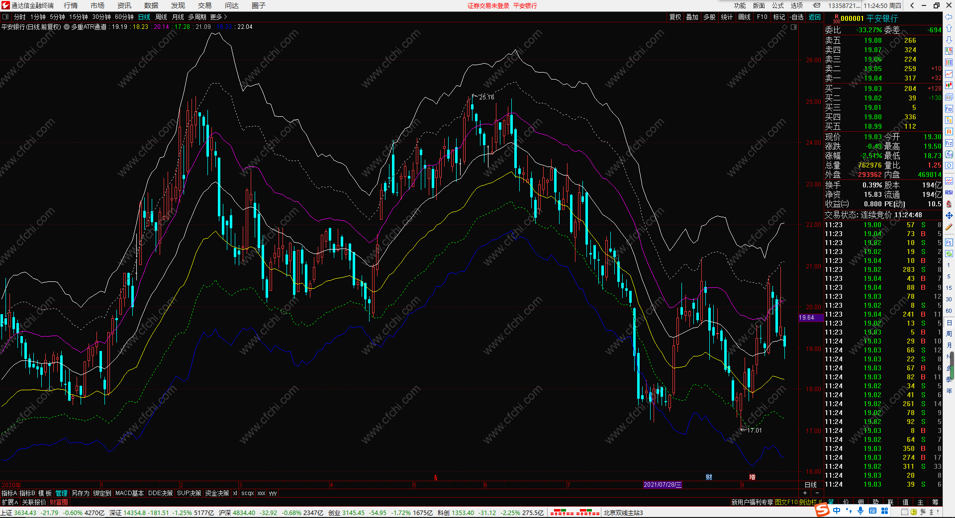Click the blue four-arrow move icon
Screen dimensions: 955x518
click(x=949, y=215)
